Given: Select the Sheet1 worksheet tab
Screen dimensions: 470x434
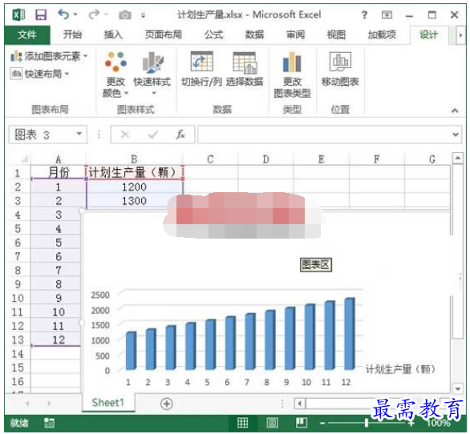Looking at the screenshot, I should coord(108,403).
